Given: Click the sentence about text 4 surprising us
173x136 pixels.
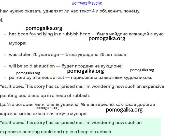Looking at the screenshot, I should (x=70, y=11).
